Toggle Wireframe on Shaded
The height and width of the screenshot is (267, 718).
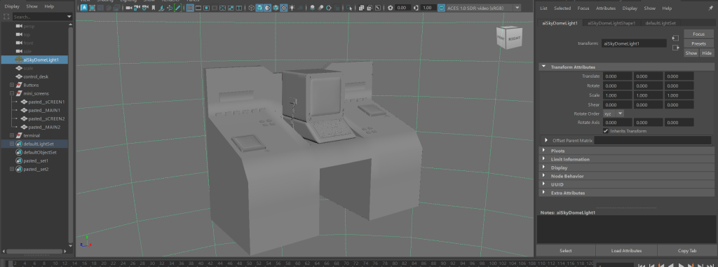coord(276,8)
